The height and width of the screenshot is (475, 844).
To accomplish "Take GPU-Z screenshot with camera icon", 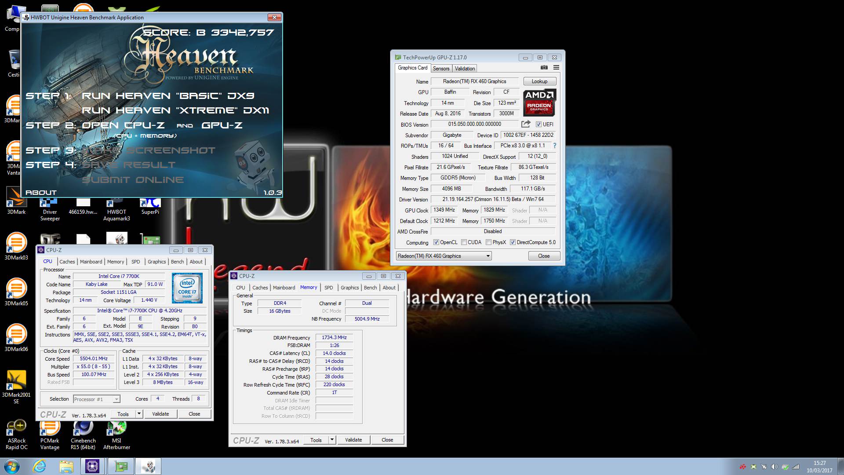I will pyautogui.click(x=544, y=68).
